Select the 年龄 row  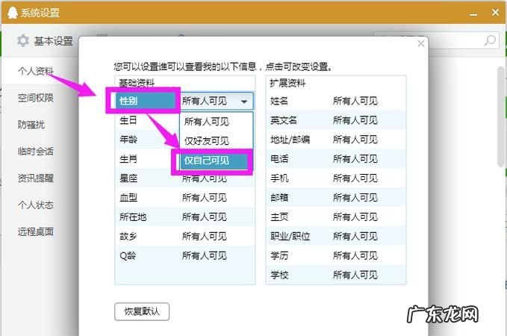[x=128, y=140]
